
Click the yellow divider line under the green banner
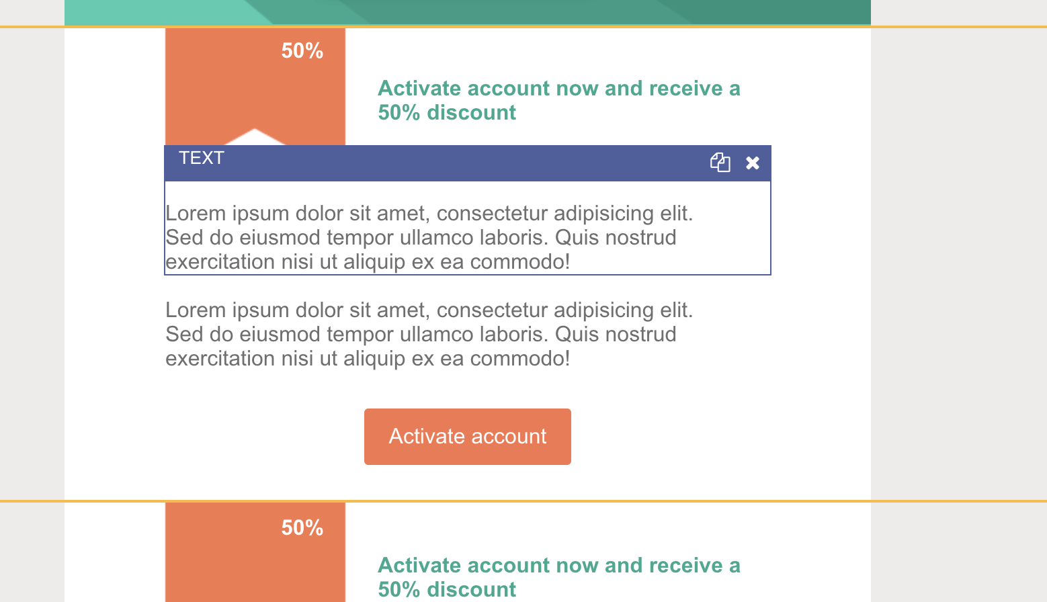click(x=523, y=27)
